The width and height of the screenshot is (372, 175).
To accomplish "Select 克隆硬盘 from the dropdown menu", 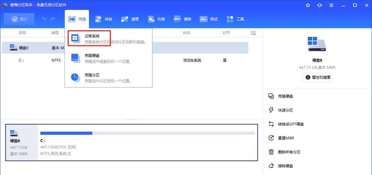I will coord(109,58).
